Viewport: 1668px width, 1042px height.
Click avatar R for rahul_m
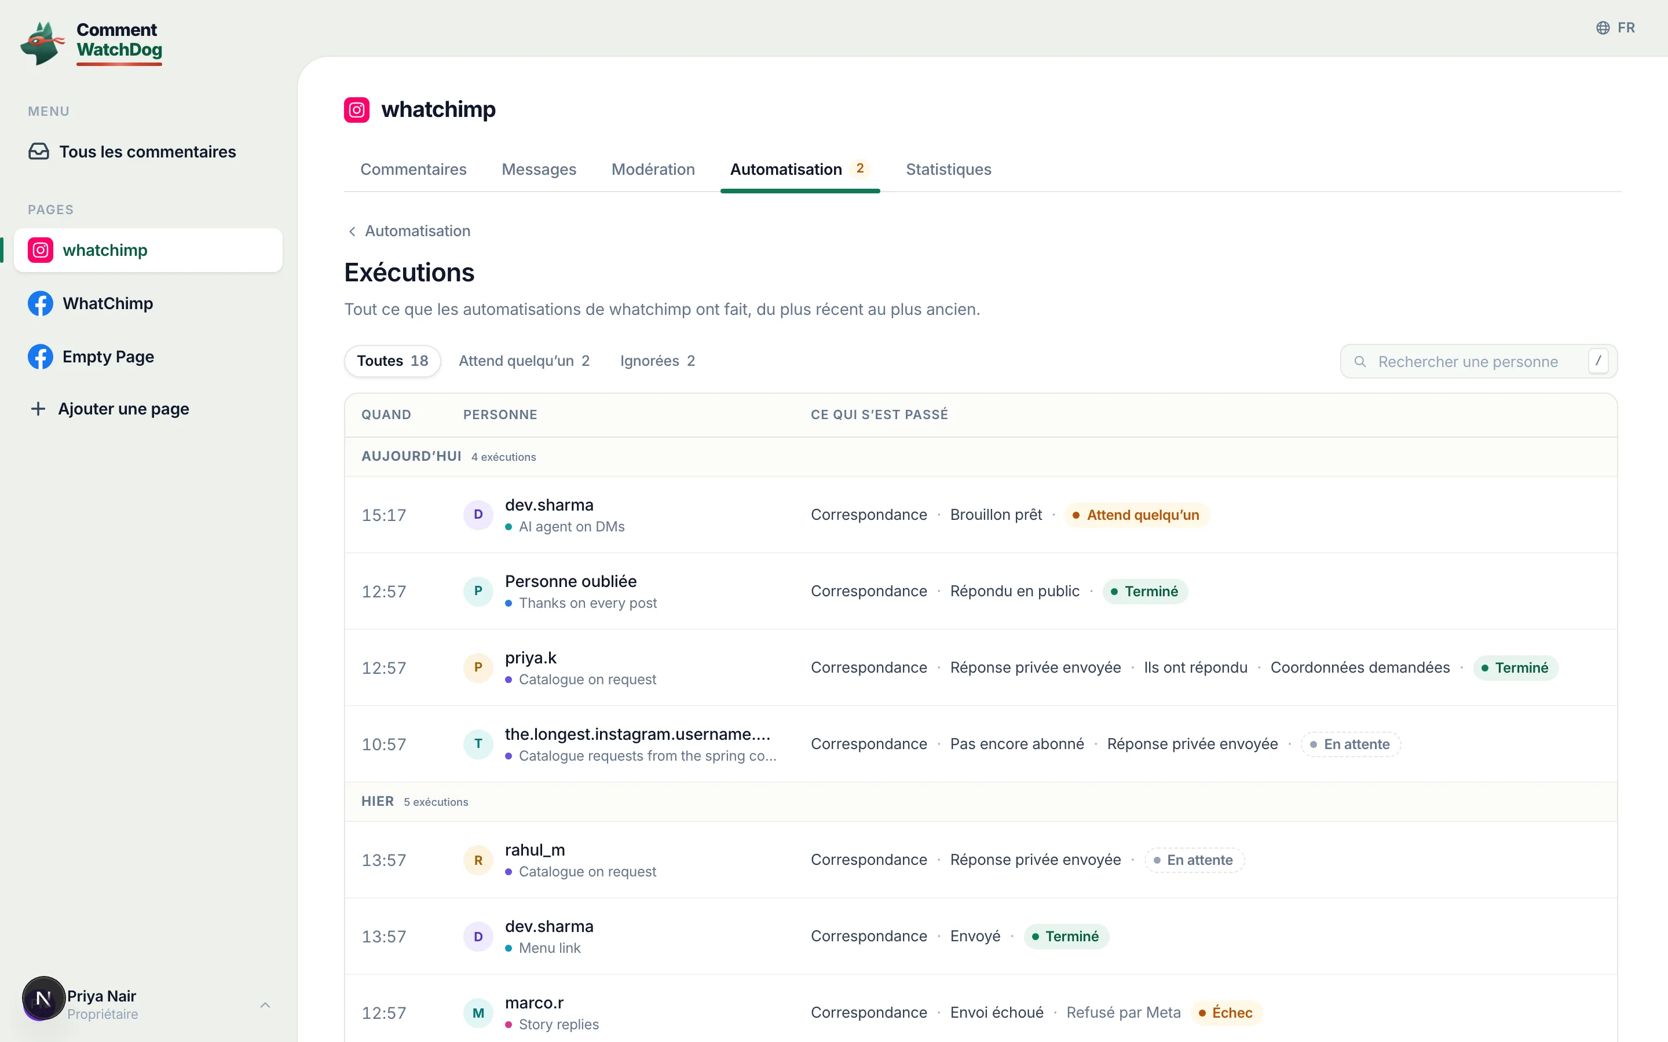[478, 860]
